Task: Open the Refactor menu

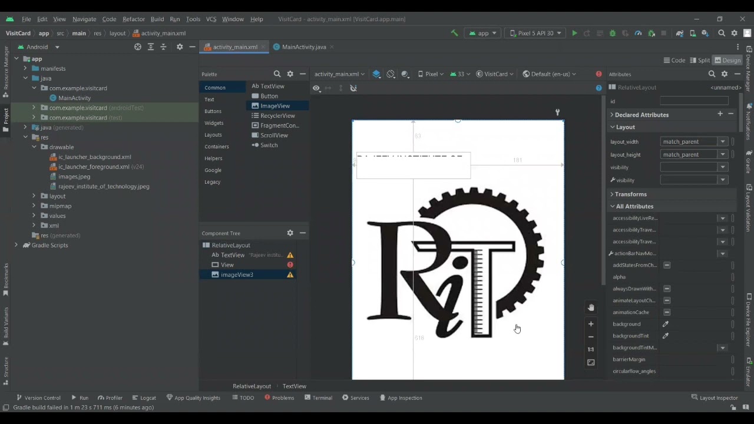Action: coord(134,19)
